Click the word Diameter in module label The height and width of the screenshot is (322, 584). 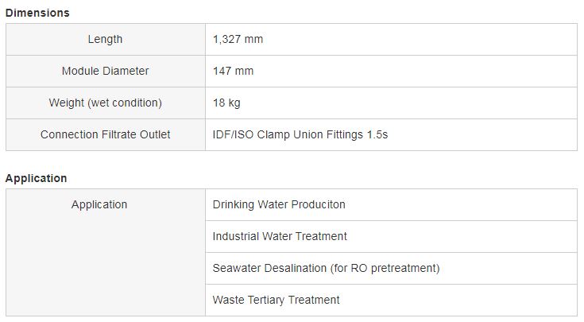[x=126, y=71]
